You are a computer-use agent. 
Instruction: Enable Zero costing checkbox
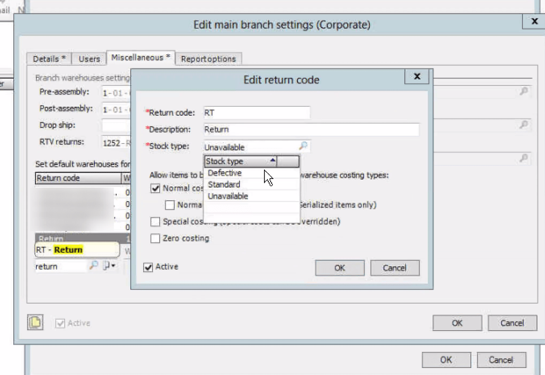(155, 239)
